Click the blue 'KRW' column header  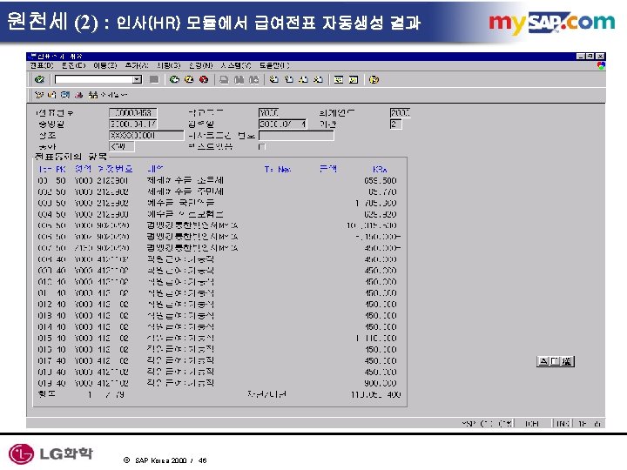[380, 169]
